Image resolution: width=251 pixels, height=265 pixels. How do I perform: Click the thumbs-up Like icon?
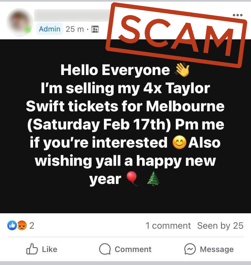click(x=32, y=249)
